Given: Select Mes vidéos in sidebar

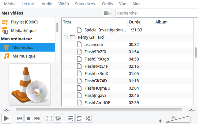Looking at the screenshot, I should tap(27, 47).
